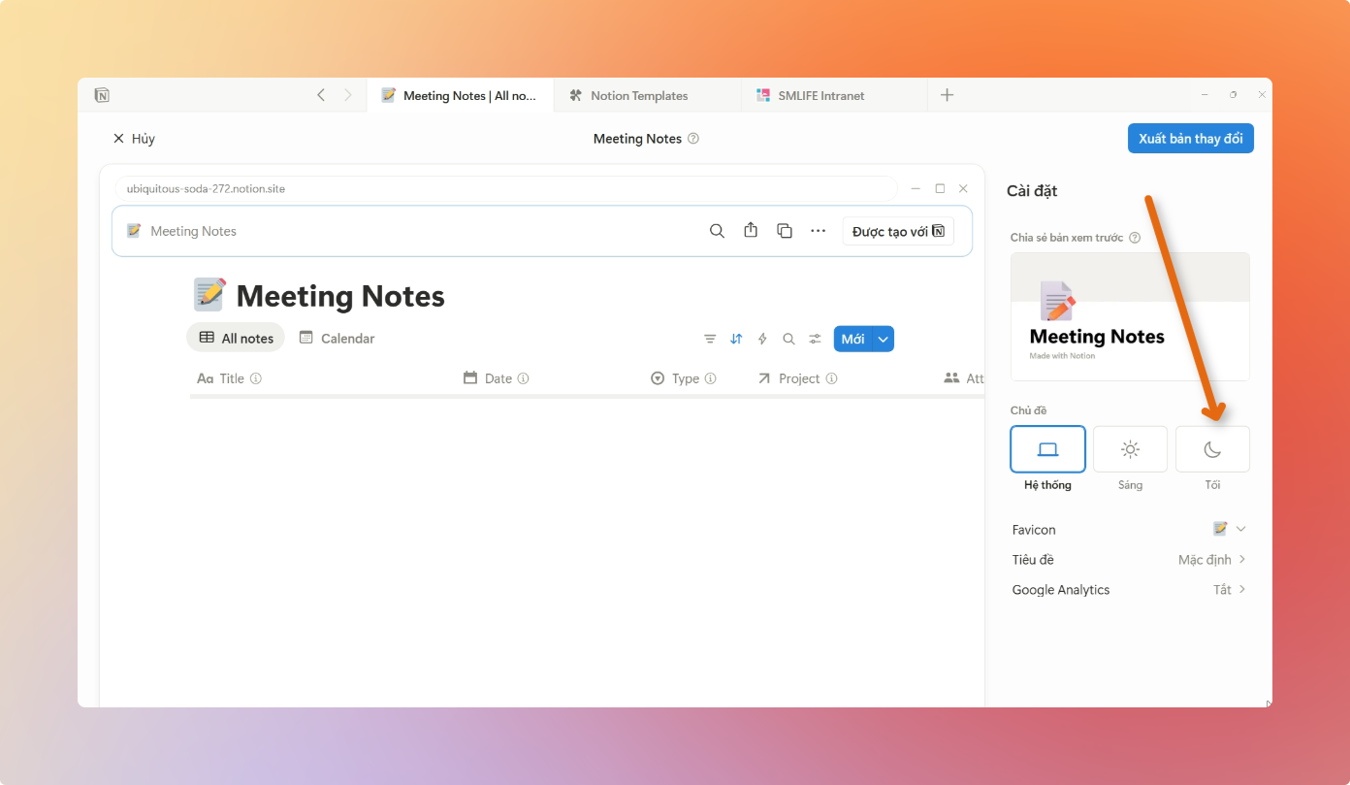This screenshot has width=1350, height=785.
Task: Click the sort arrows icon
Action: pyautogui.click(x=736, y=339)
